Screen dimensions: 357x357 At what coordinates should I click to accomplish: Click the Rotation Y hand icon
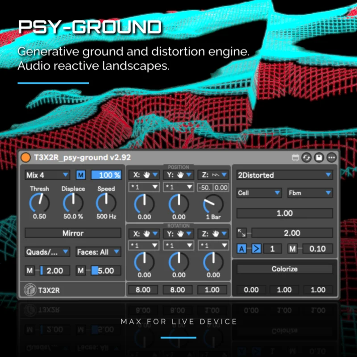(180, 233)
